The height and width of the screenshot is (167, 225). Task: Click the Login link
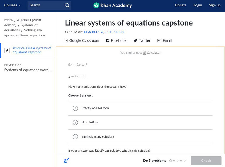pos(198,5)
